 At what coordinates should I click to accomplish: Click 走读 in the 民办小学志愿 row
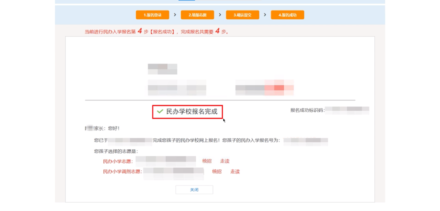coord(225,161)
